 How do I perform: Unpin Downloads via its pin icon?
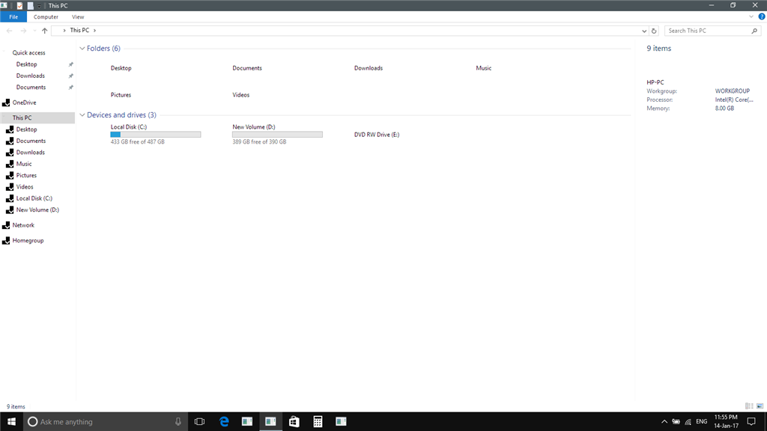tap(70, 76)
